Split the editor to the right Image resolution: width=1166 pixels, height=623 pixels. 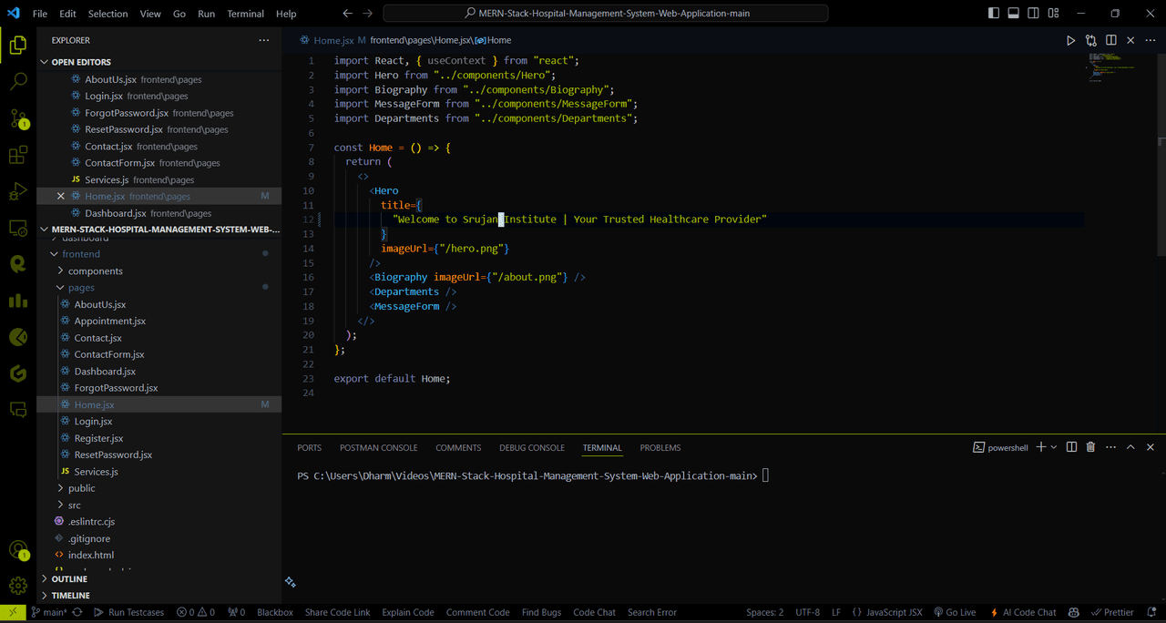coord(1111,40)
